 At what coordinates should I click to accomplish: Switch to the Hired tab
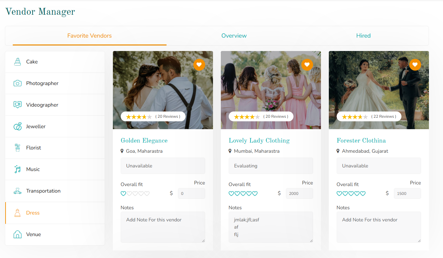click(x=363, y=36)
